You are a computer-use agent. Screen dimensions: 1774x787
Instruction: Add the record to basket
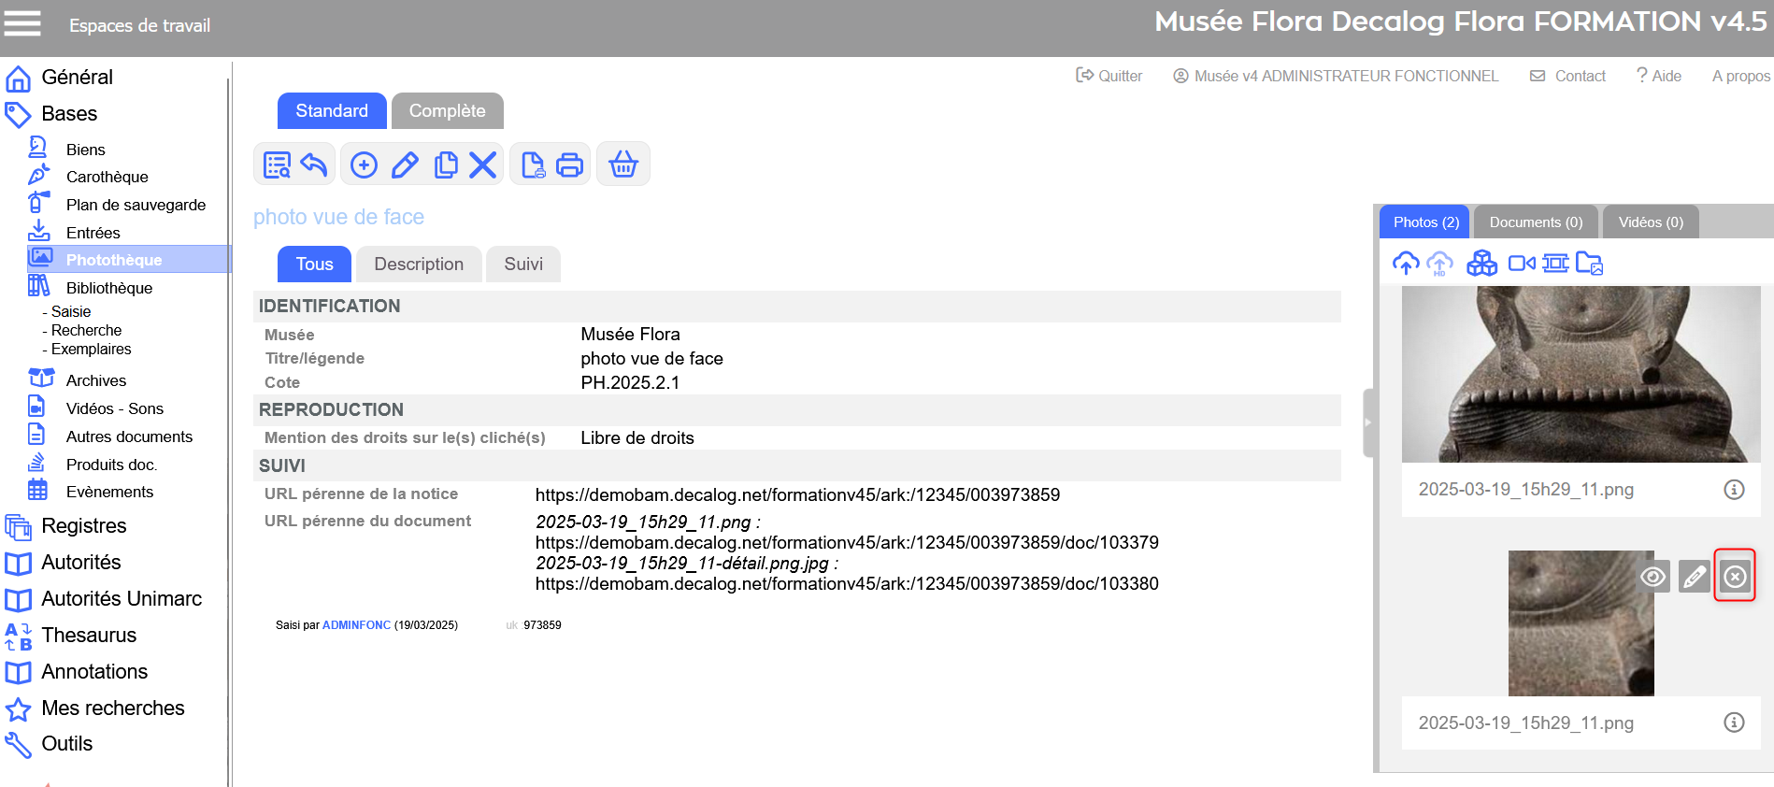click(x=623, y=165)
